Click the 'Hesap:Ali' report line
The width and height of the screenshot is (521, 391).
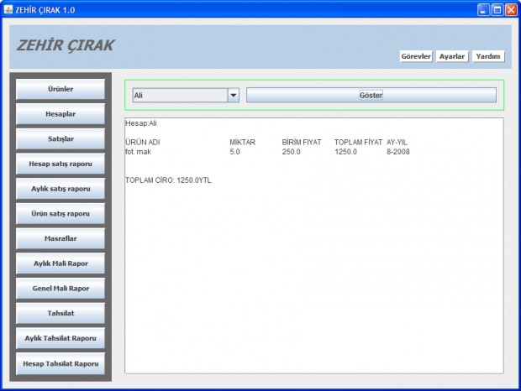coord(141,123)
